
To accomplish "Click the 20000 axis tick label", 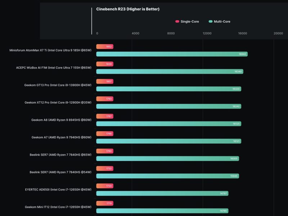I will point(278,33).
